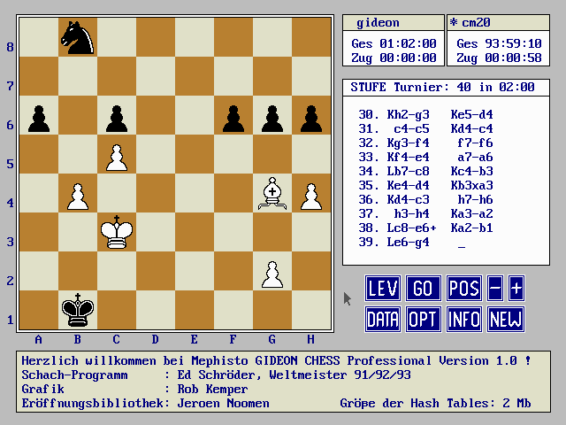Viewport: 566px width, 425px height.
Task: Click move 34 black Kc4-b3
Action: pos(471,171)
